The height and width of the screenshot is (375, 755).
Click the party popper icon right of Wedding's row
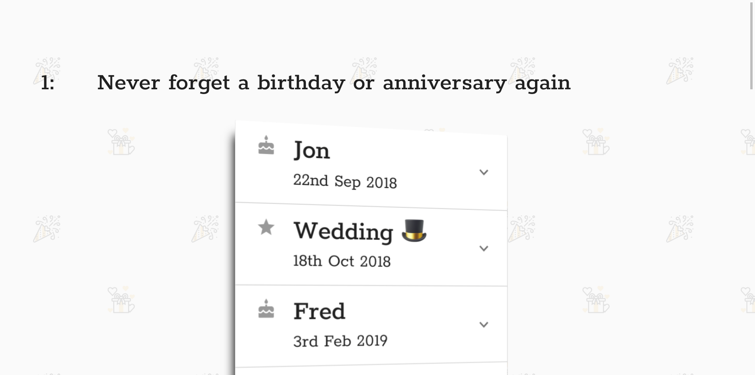(x=522, y=228)
